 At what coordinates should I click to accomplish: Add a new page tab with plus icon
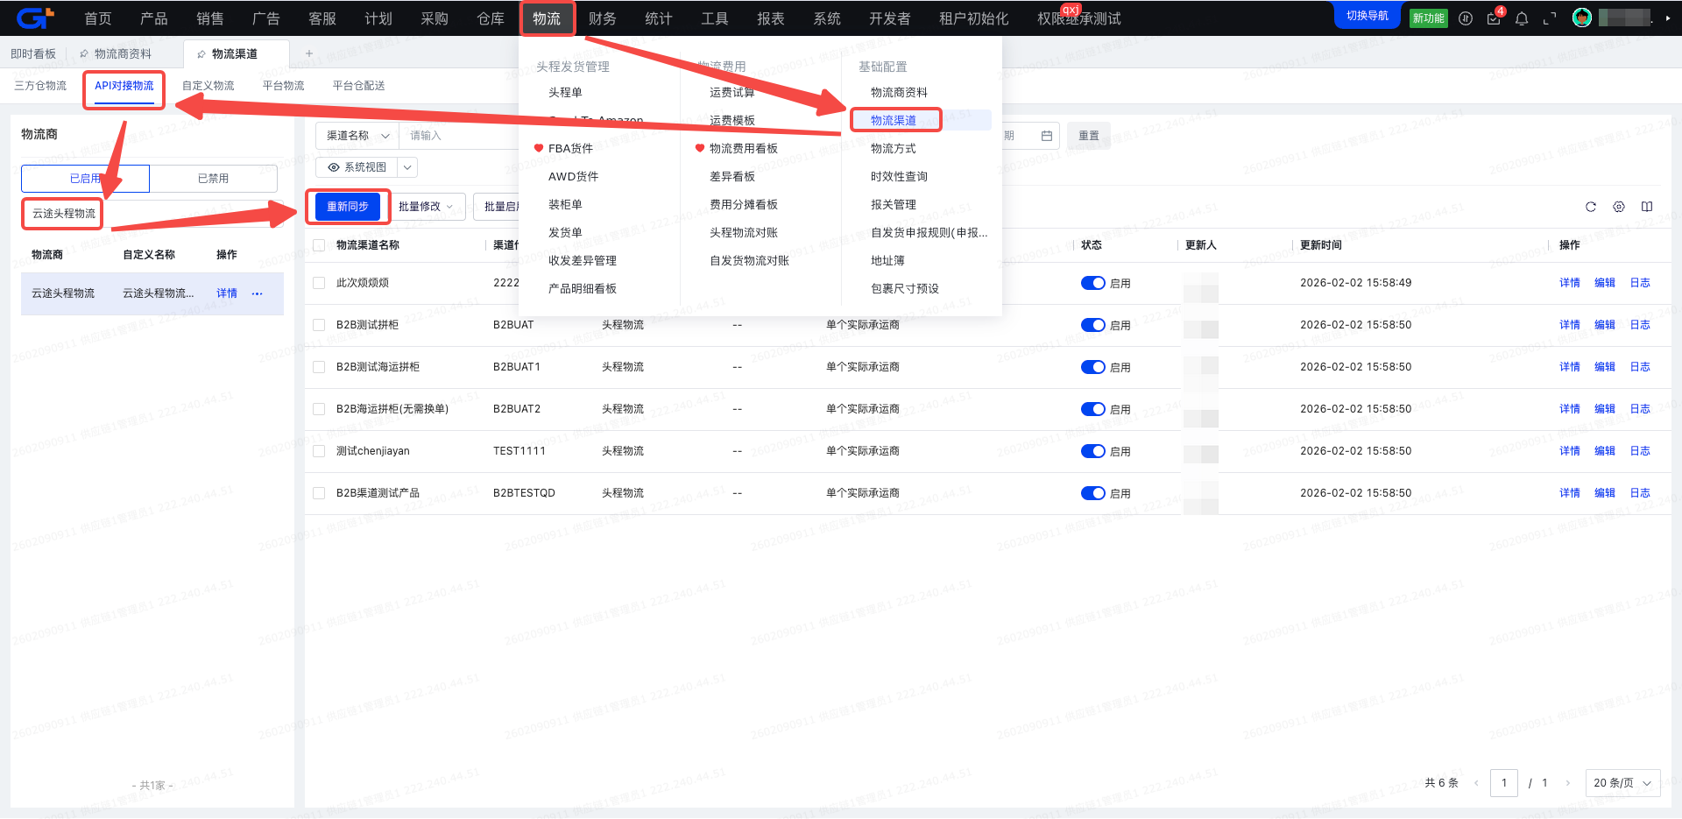point(309,53)
